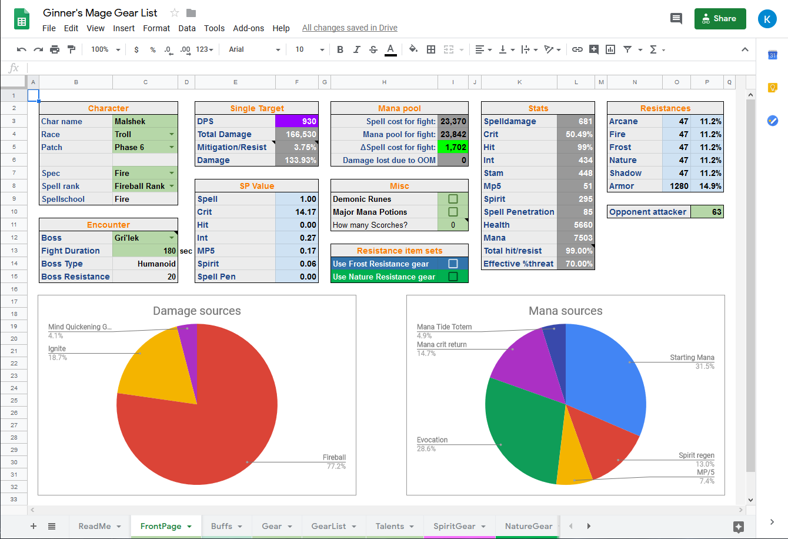Open the Boss dropdown
The height and width of the screenshot is (539, 788).
pos(172,238)
